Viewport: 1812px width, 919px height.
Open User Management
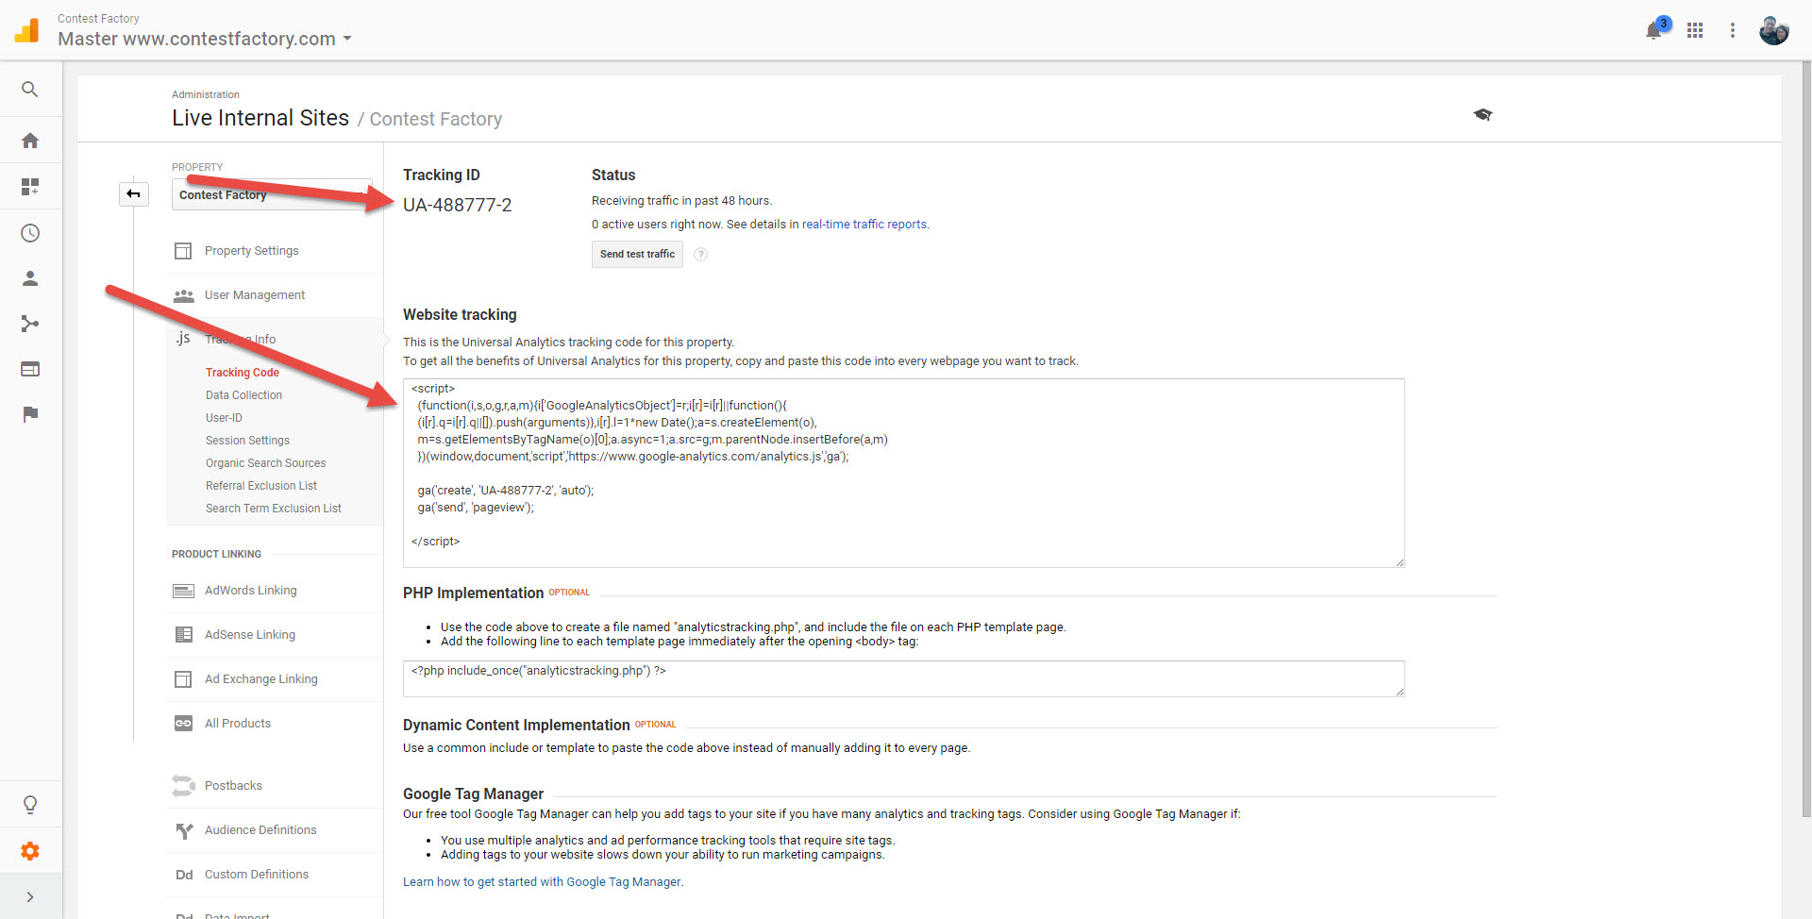[255, 295]
